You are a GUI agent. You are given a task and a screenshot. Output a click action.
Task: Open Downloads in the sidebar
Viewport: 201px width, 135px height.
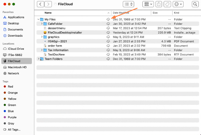point(15,36)
